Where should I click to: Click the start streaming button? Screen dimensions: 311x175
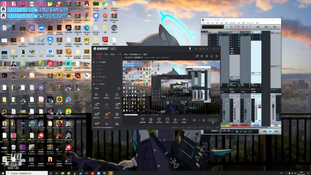(212, 120)
